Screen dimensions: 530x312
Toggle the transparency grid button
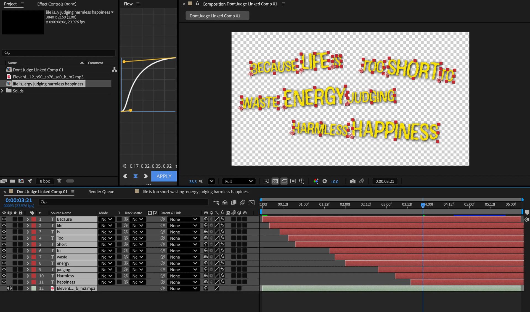275,181
